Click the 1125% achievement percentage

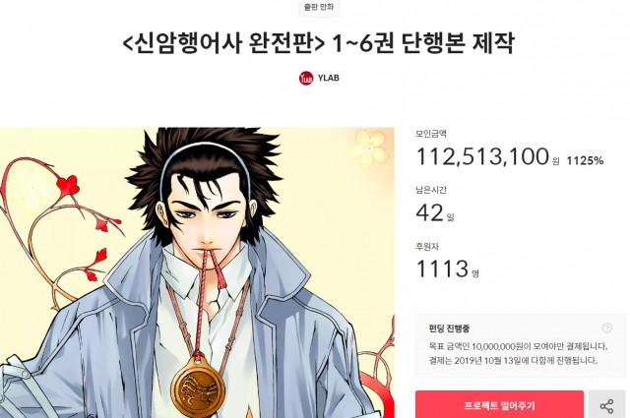[x=585, y=160]
